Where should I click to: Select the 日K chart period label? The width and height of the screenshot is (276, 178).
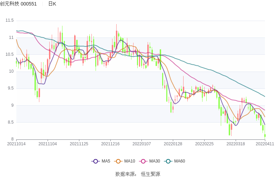52,4
